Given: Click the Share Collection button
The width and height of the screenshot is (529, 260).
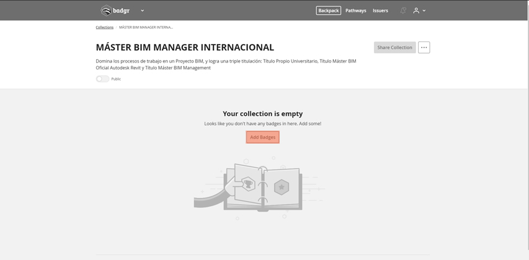Looking at the screenshot, I should coord(394,48).
